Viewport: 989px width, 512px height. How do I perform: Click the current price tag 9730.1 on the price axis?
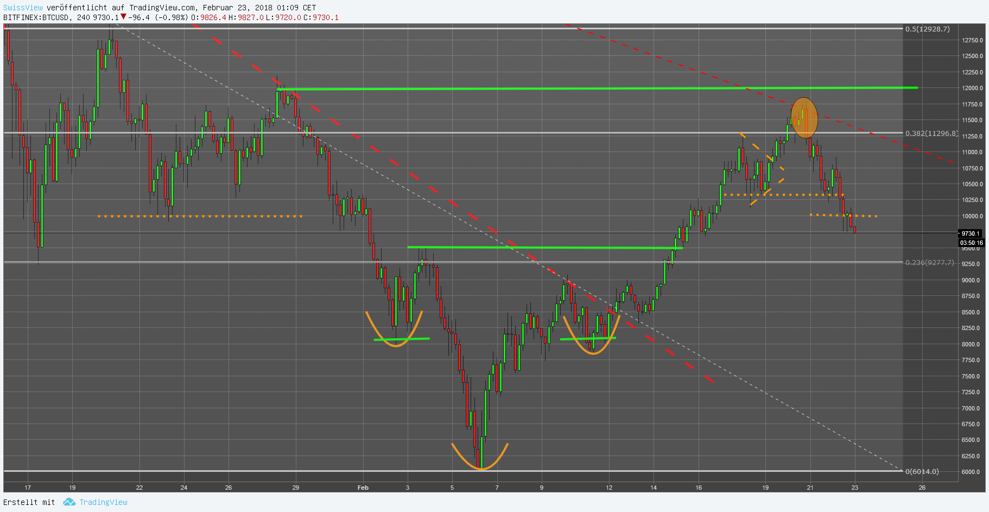click(971, 233)
